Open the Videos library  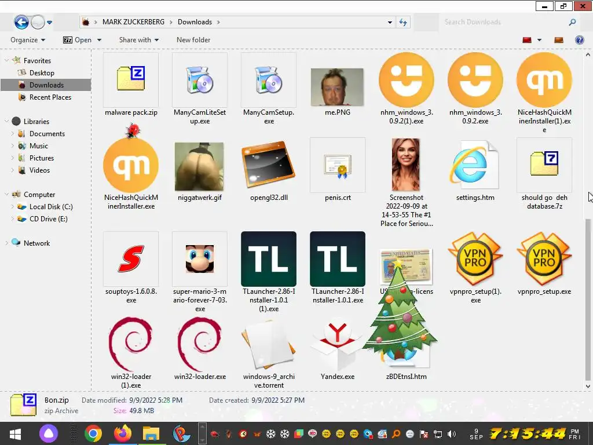(39, 170)
